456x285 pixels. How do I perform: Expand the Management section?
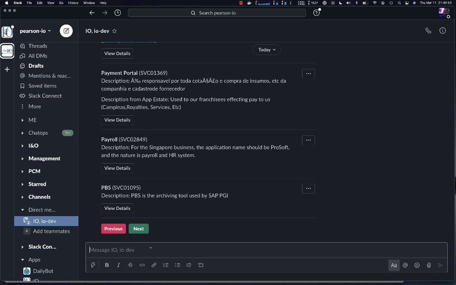[23, 158]
